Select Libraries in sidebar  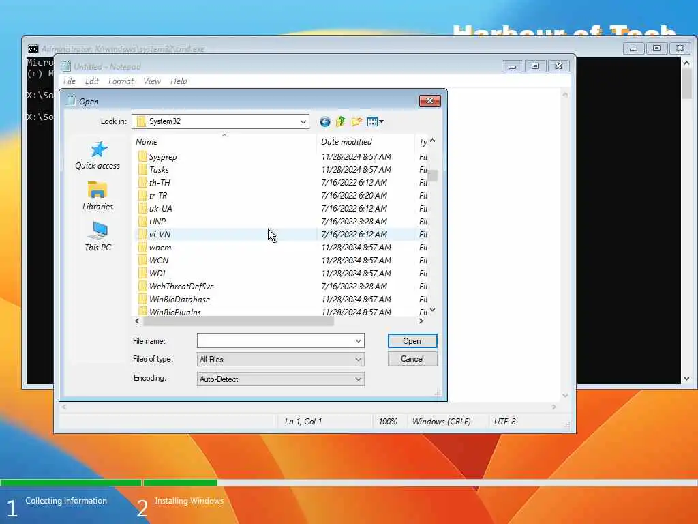click(x=97, y=196)
